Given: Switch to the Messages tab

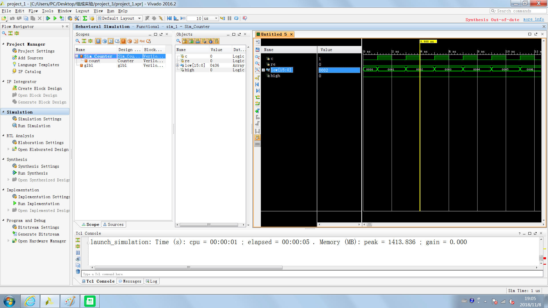Looking at the screenshot, I should point(130,281).
